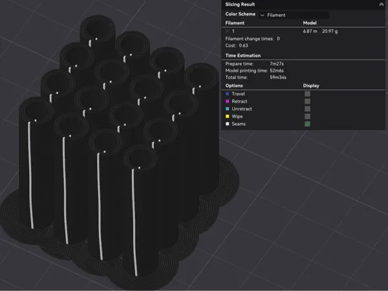This screenshot has width=388, height=291.
Task: Select the Unretract option label
Action: 242,109
